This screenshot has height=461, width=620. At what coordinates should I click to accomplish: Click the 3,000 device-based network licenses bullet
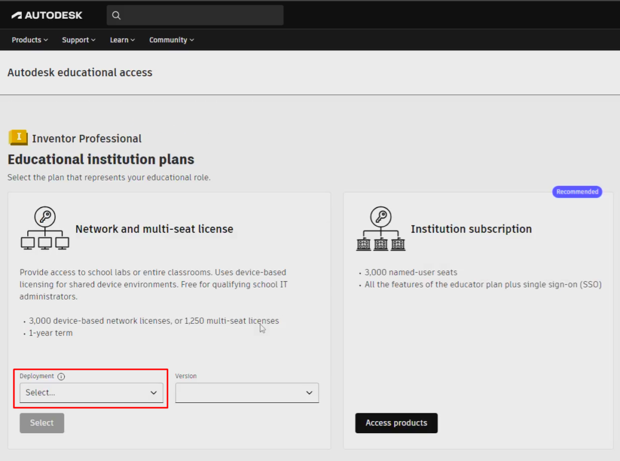154,321
